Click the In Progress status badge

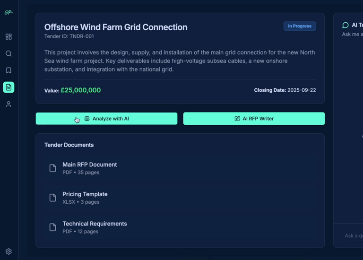click(x=300, y=26)
